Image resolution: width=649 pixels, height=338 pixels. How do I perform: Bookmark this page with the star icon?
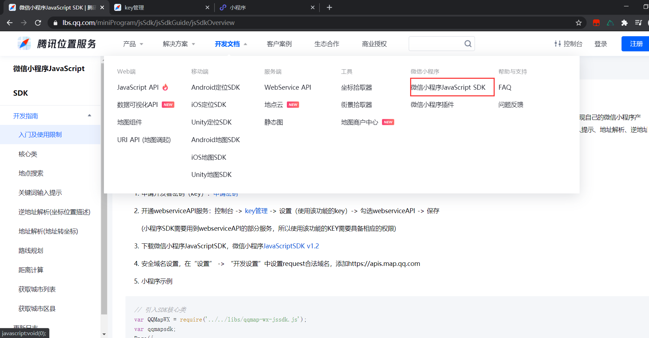(579, 23)
